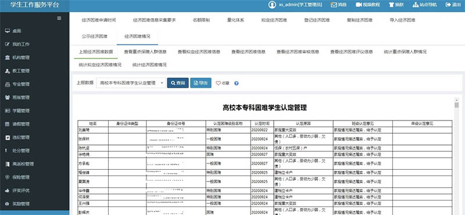Image resolution: width=465 pixels, height=215 pixels.
Task: Click the 身份证件类型 column header
Action: [x=127, y=123]
